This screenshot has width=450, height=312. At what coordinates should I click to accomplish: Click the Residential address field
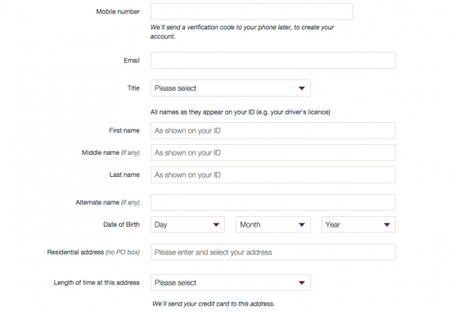pyautogui.click(x=273, y=252)
